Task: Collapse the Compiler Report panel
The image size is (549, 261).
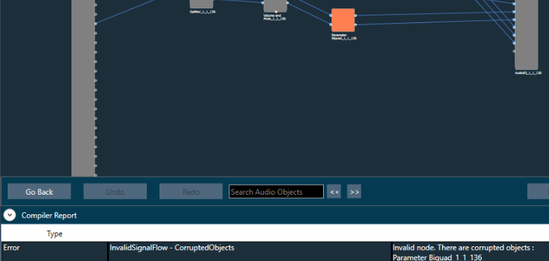Action: coord(10,215)
